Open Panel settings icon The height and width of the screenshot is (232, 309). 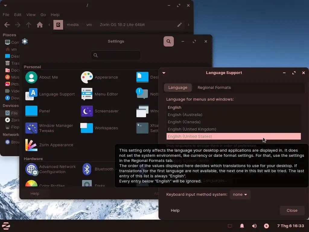(x=31, y=111)
